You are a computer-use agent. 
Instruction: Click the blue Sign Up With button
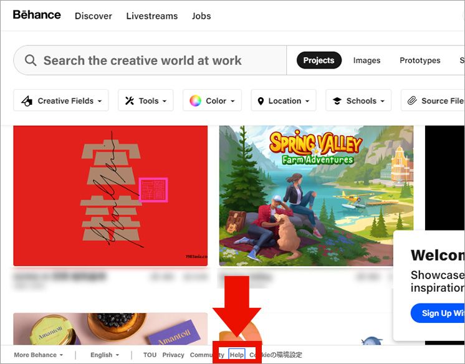tap(438, 313)
